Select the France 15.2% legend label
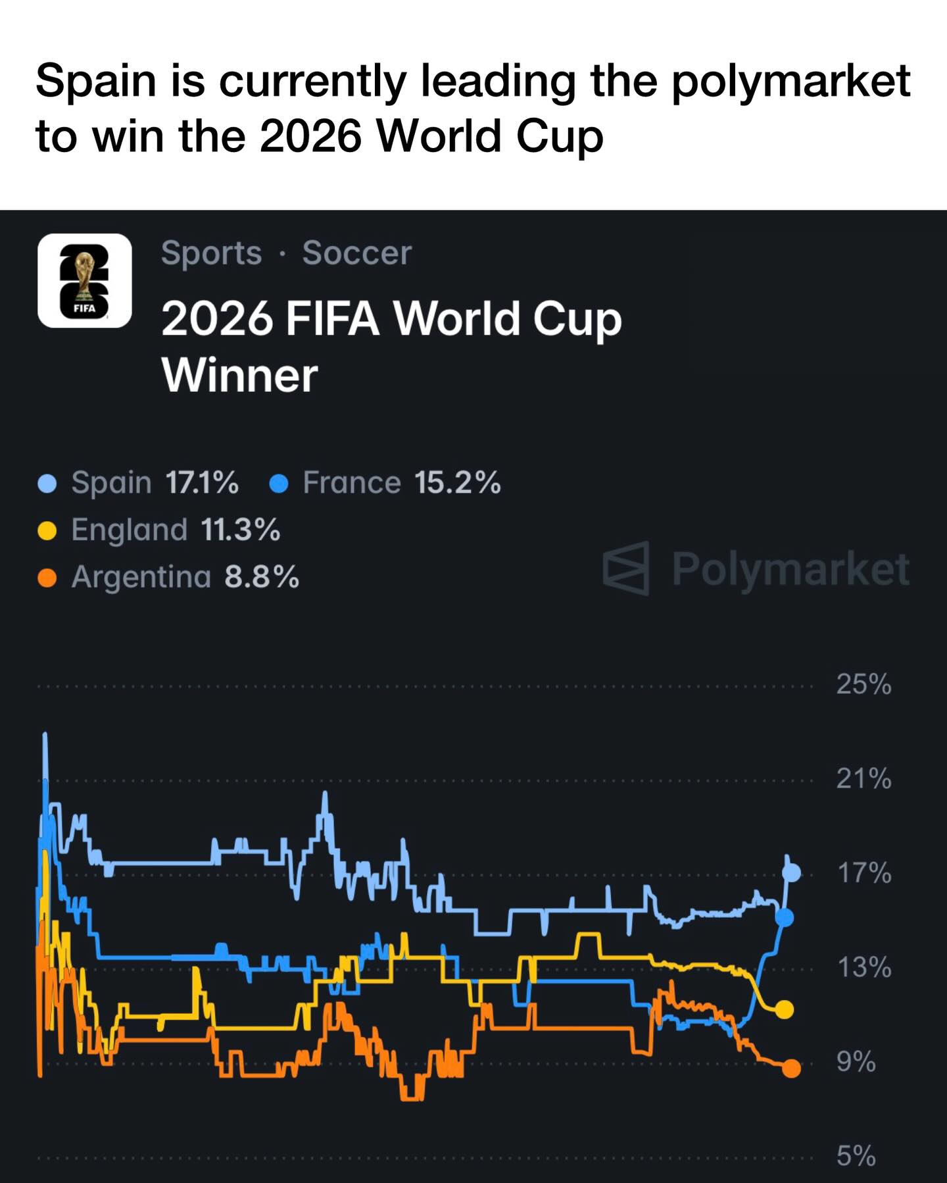 (401, 483)
